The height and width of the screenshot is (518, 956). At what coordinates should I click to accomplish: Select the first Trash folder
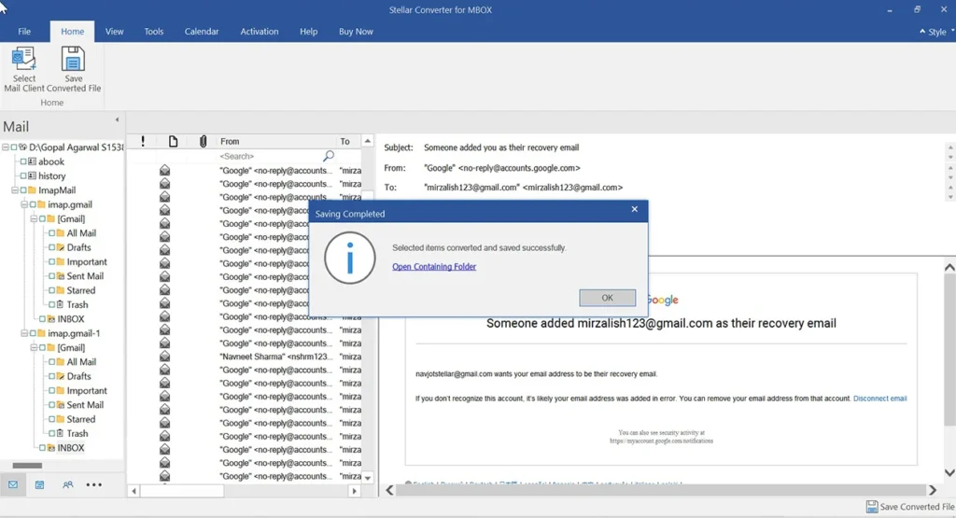coord(77,304)
